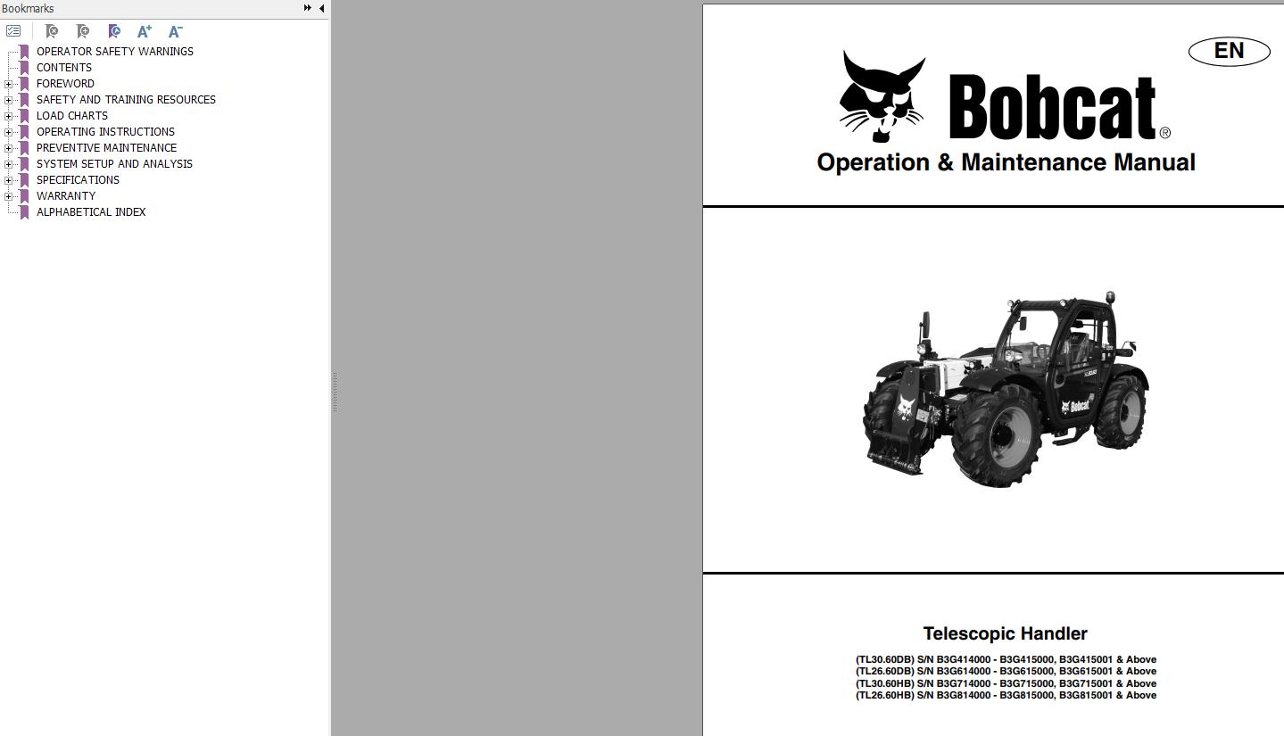Collapse the Bookmarks panel with the left-pointing arrow

click(x=320, y=8)
